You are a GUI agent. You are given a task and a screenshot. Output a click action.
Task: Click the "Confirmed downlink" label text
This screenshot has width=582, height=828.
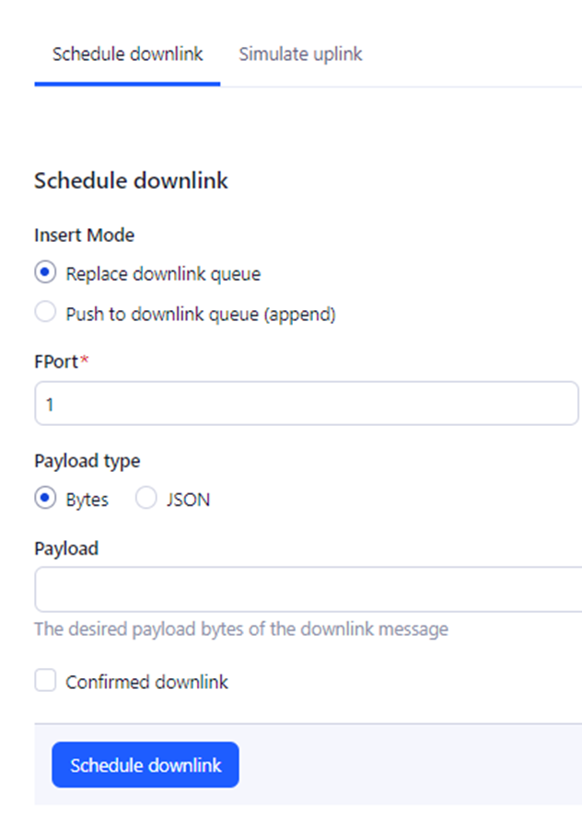coord(147,682)
